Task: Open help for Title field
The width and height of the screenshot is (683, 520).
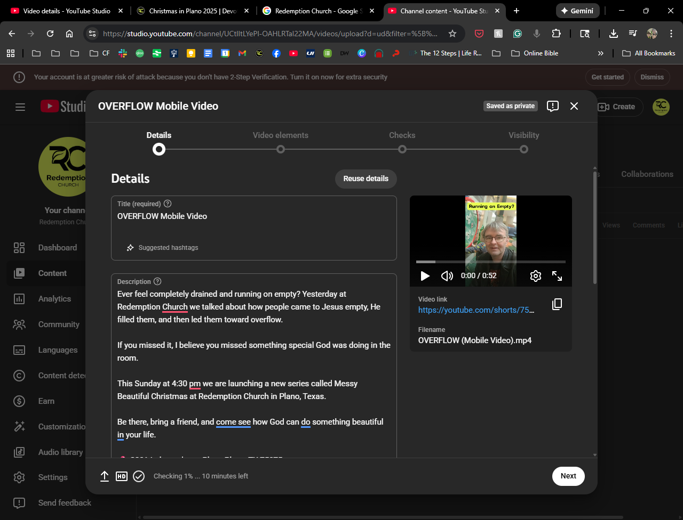Action: tap(168, 204)
